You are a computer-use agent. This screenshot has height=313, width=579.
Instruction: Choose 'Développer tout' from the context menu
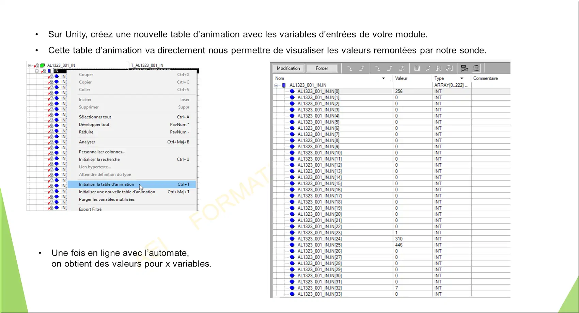[x=132, y=125]
